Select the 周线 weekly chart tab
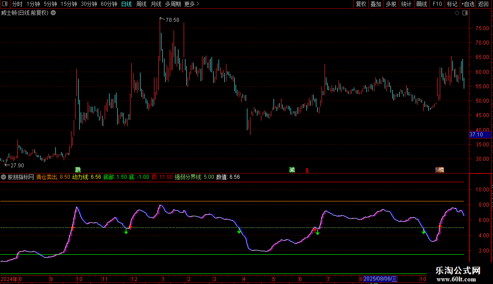 point(141,4)
